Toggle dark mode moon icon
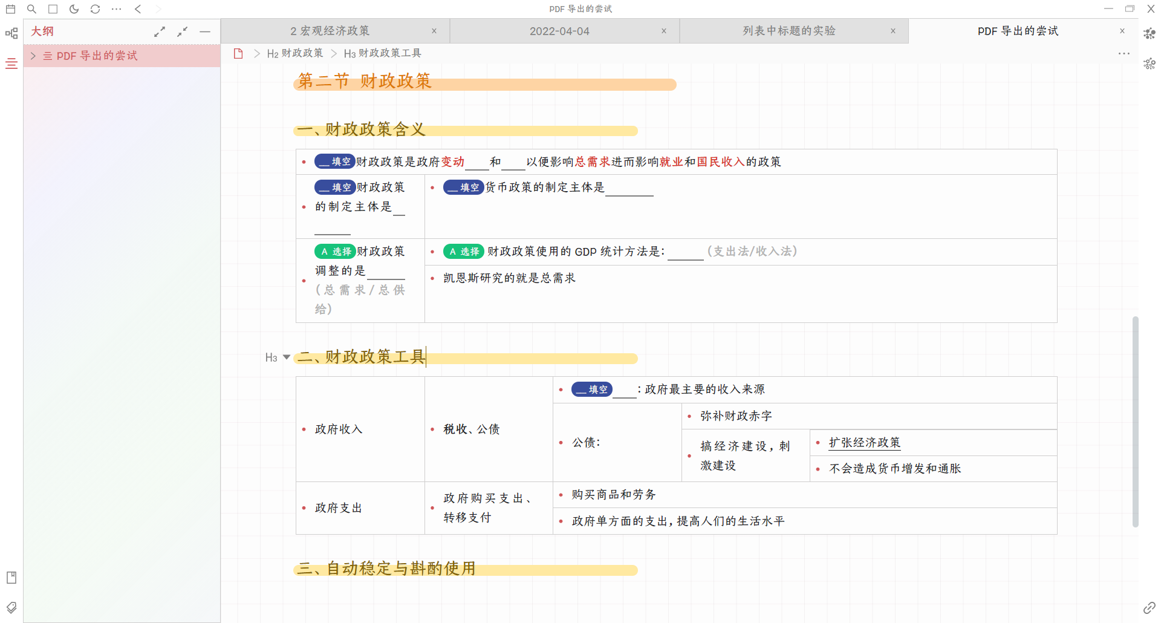The image size is (1161, 623). tap(74, 9)
